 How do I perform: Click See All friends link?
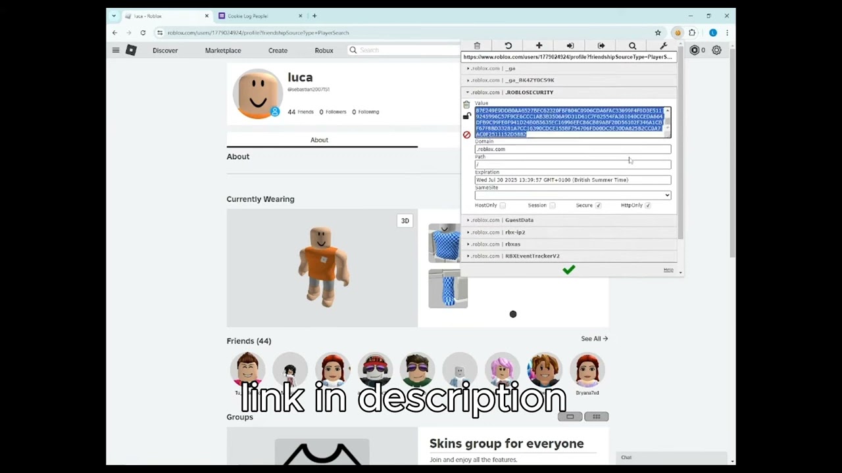pos(595,339)
